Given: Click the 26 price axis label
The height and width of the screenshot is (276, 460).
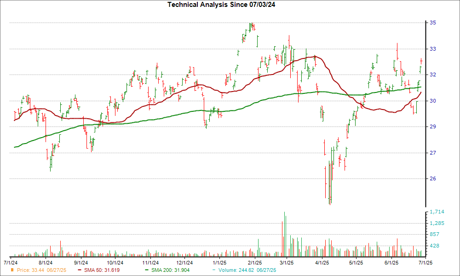Looking at the screenshot, I should pyautogui.click(x=433, y=178).
